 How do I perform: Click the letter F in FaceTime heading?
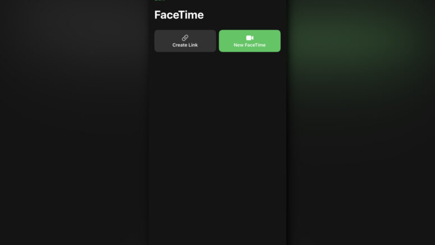(x=158, y=15)
